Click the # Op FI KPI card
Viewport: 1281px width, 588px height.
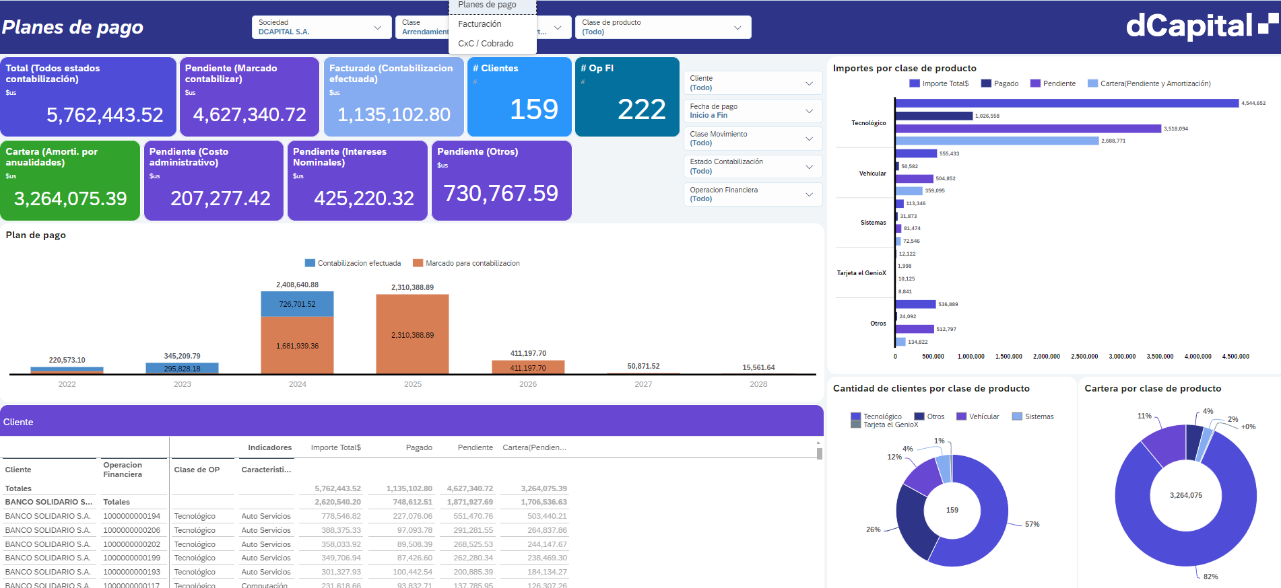[x=627, y=97]
